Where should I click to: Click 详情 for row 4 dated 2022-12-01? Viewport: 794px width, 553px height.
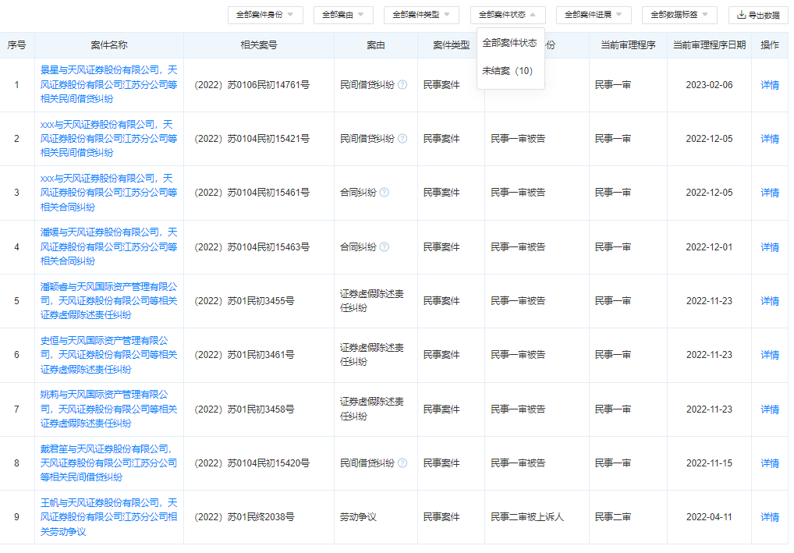[x=770, y=247]
